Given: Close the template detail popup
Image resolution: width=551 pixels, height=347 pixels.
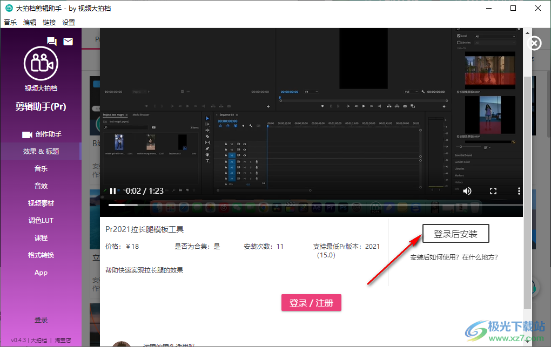Looking at the screenshot, I should click(x=534, y=43).
